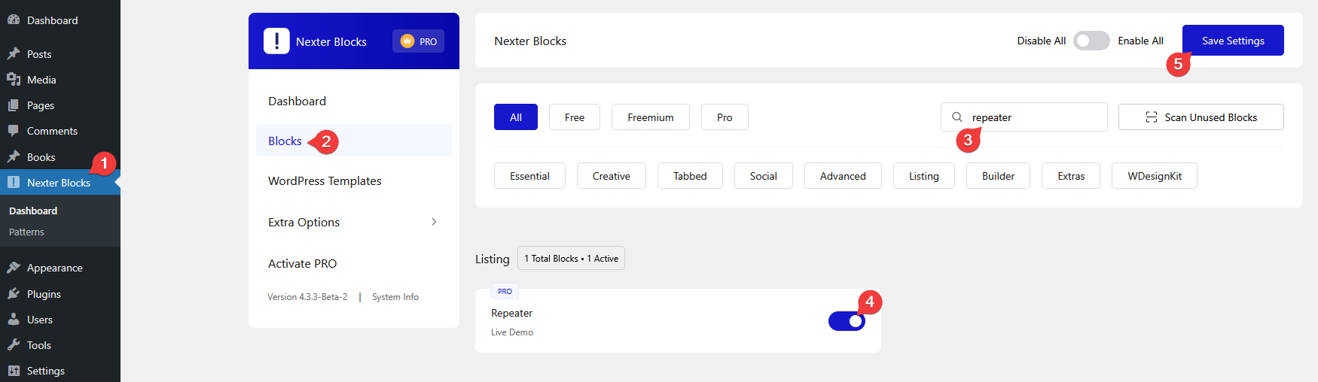Open Posts in WordPress sidebar

(x=60, y=53)
